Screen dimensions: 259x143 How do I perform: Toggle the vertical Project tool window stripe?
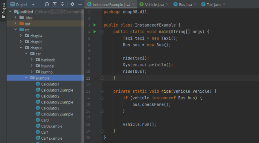[x=3, y=11]
